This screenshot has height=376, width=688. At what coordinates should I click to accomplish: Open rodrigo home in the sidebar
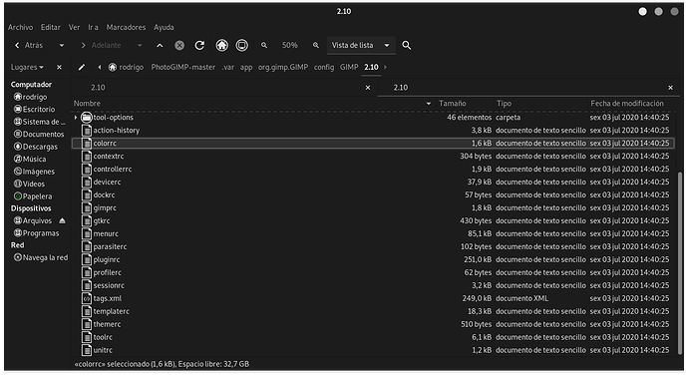tap(30, 97)
